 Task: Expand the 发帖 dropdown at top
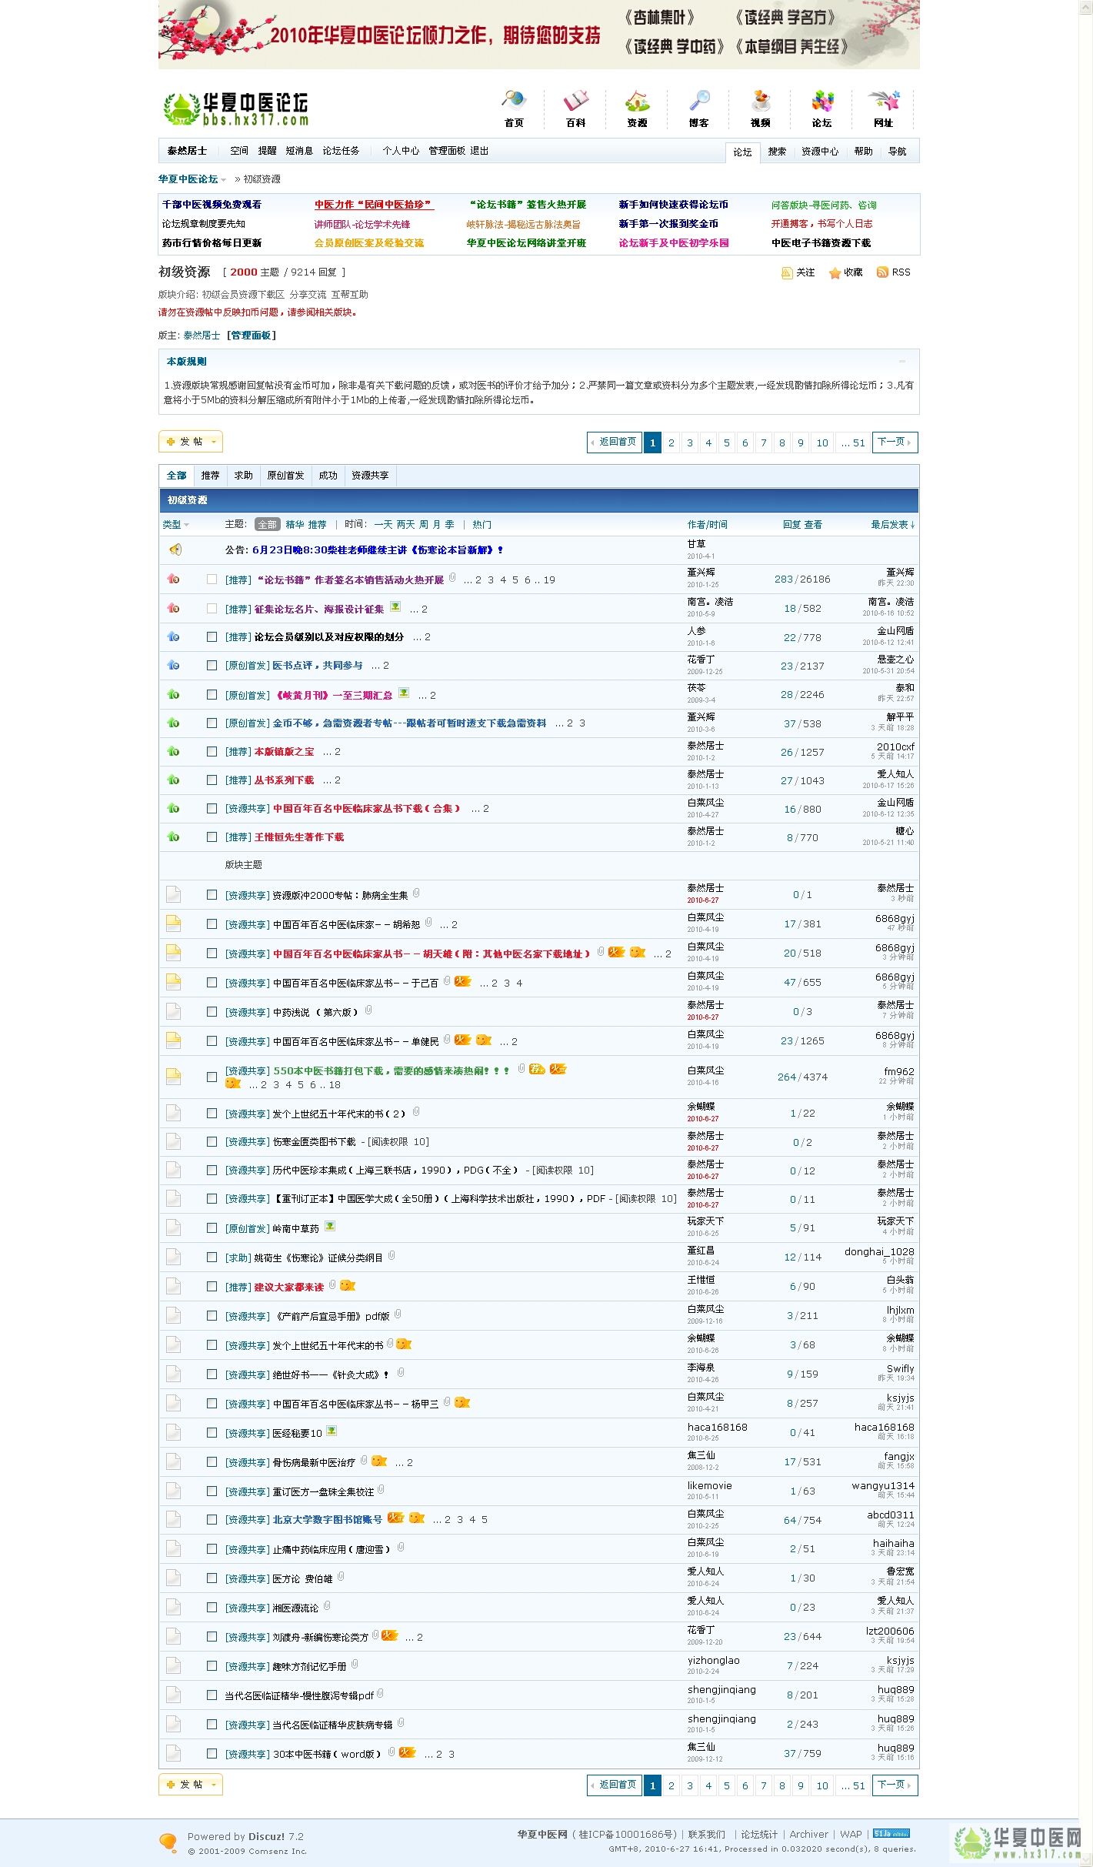coord(214,442)
